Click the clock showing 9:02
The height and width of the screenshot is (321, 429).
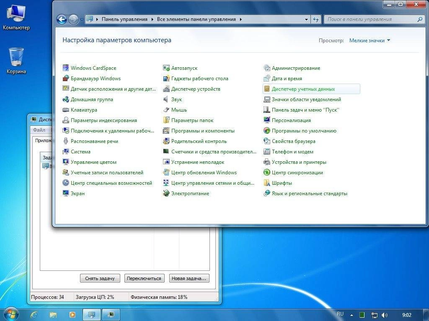pos(406,315)
